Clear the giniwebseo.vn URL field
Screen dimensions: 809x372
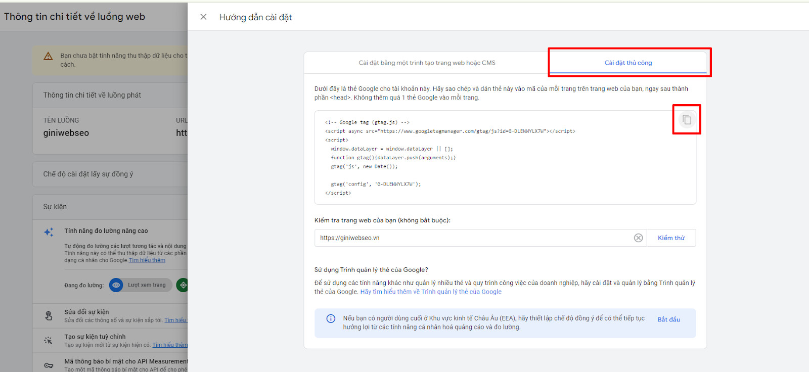coord(638,238)
